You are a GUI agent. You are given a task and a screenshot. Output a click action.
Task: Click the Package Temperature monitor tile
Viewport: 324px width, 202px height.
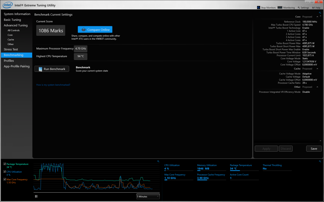[244, 167]
